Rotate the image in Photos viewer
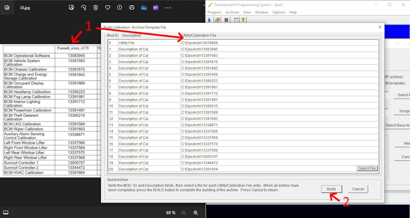410x218 pixels. (x=84, y=8)
